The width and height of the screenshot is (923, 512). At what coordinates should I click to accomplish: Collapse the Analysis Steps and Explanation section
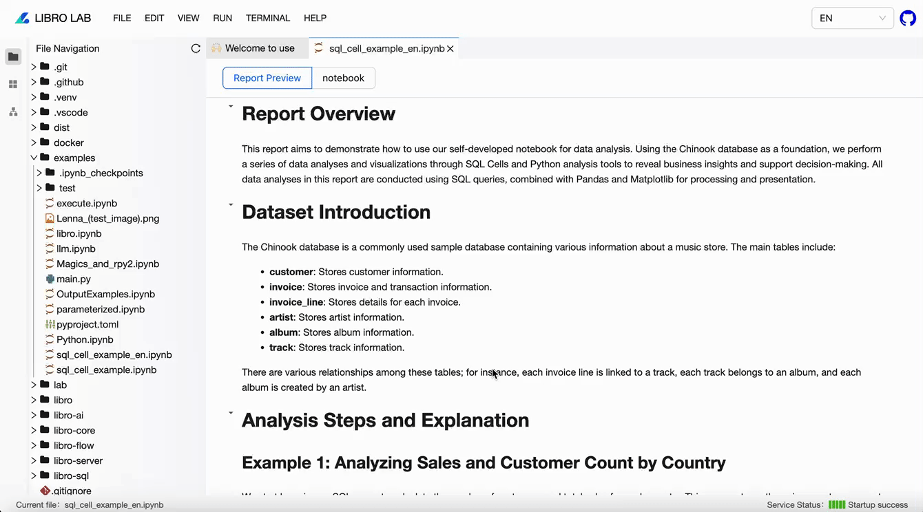[x=231, y=413]
